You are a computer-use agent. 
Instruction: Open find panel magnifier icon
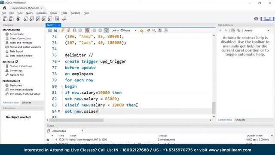click(x=154, y=31)
